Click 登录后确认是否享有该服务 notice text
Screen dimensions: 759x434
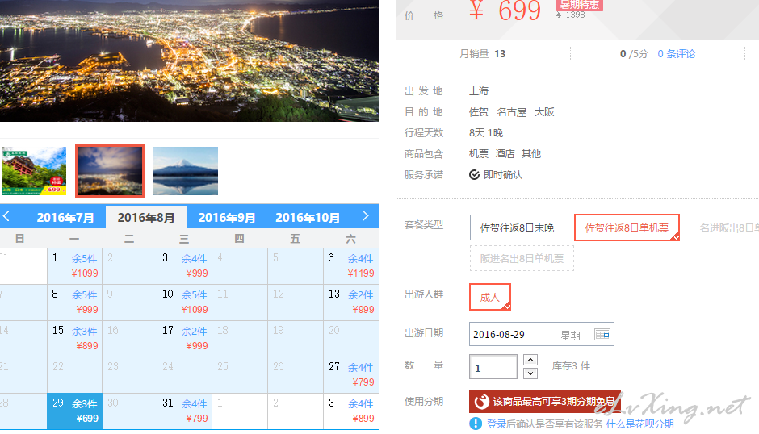[544, 424]
